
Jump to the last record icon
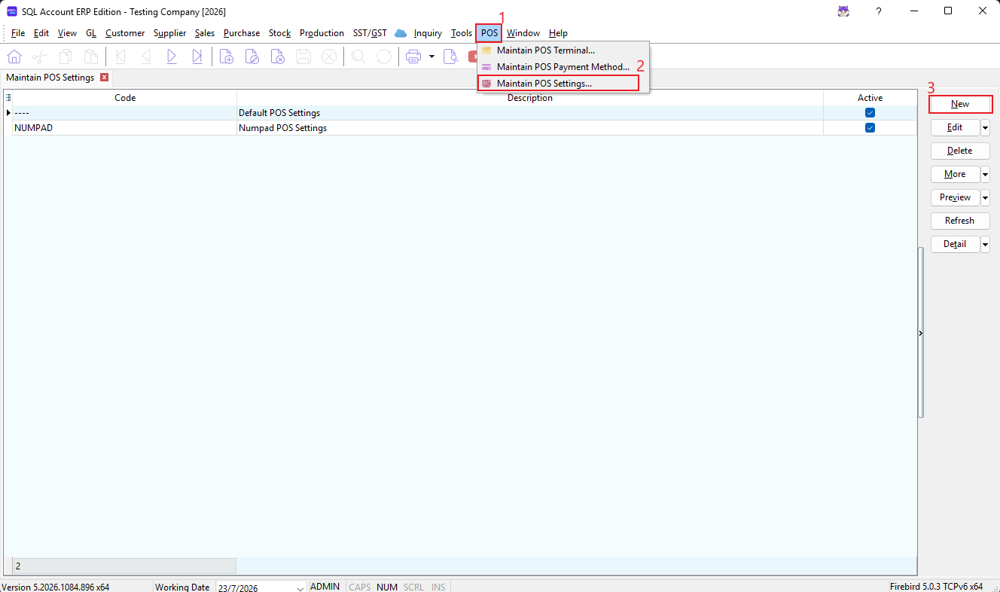(197, 56)
